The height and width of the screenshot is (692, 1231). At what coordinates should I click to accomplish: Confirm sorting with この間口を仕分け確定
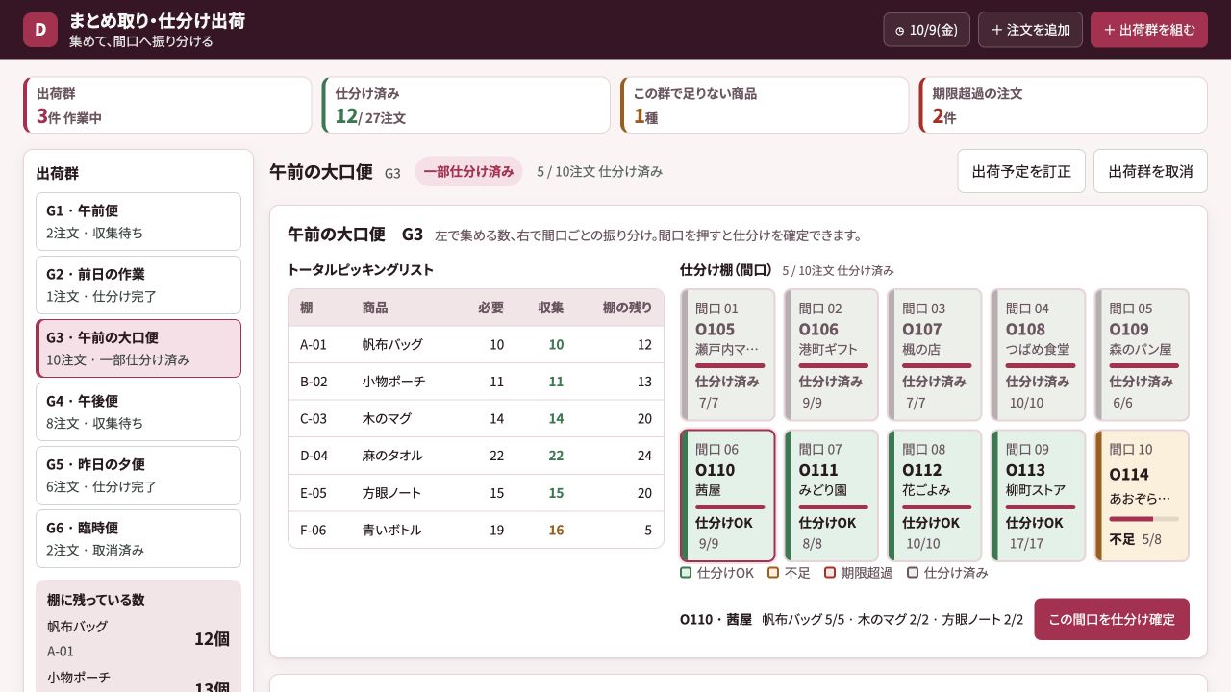point(1112,619)
